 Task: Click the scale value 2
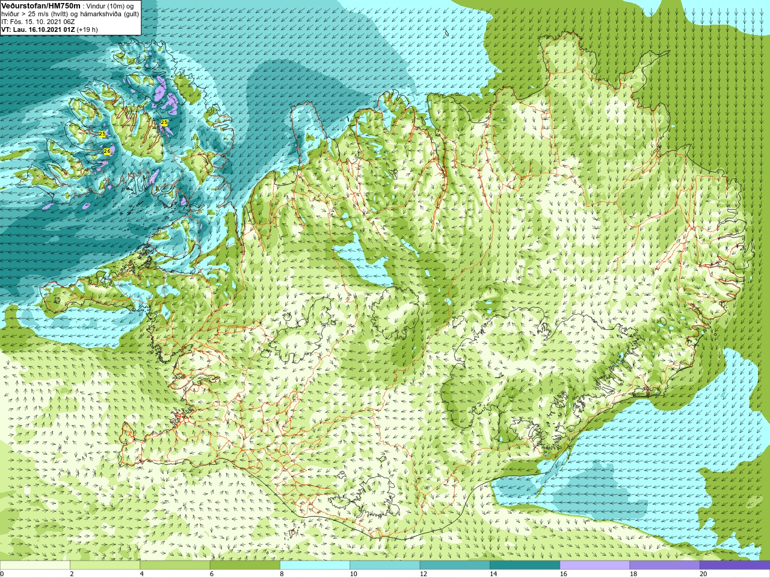[x=72, y=574]
